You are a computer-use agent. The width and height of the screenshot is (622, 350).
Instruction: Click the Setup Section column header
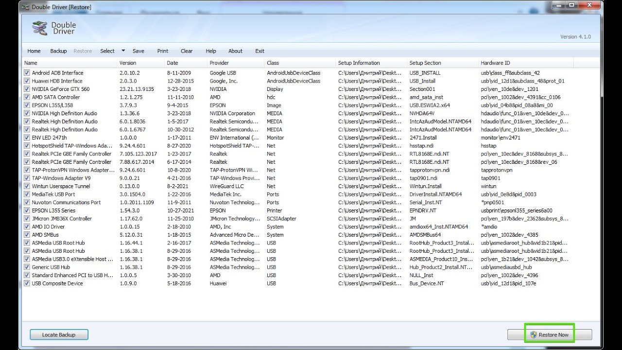(x=443, y=63)
